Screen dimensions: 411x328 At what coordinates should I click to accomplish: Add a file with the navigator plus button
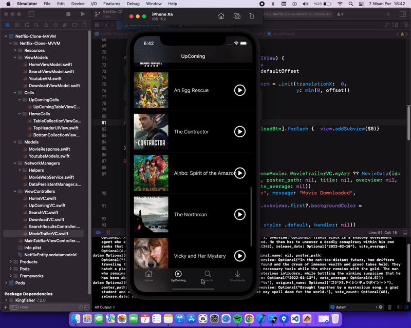click(6, 307)
